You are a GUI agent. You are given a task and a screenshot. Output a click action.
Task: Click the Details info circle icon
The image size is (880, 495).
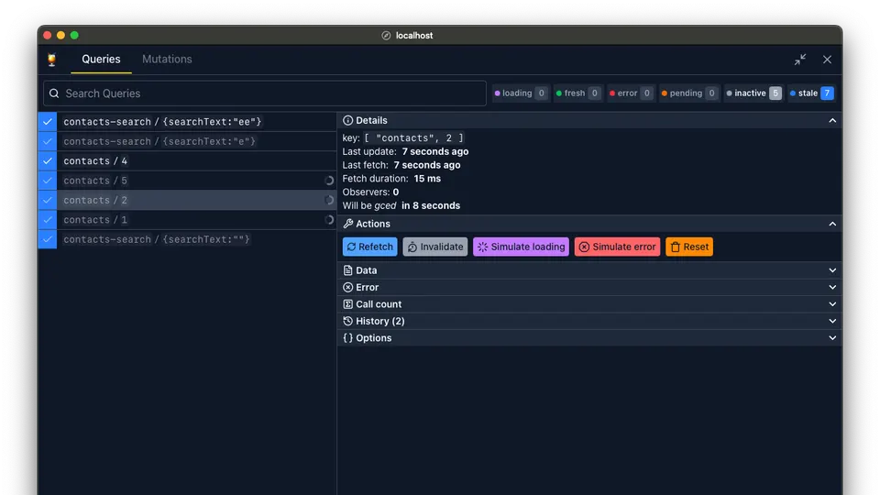pos(348,120)
